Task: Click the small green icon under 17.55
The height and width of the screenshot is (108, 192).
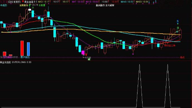Action: pos(89,59)
